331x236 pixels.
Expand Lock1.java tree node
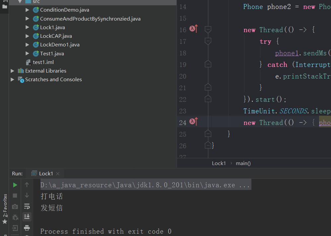pyautogui.click(x=27, y=27)
